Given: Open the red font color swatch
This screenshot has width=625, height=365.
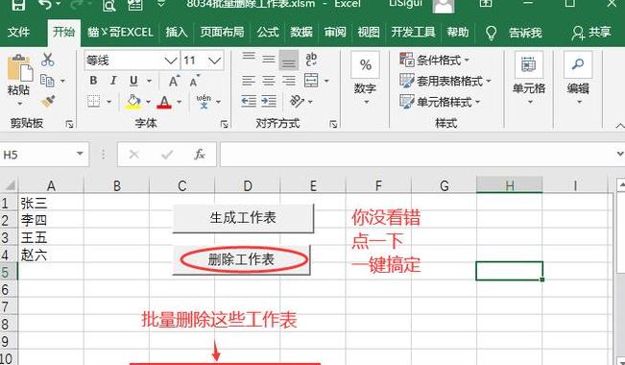Looking at the screenshot, I should pyautogui.click(x=164, y=102).
